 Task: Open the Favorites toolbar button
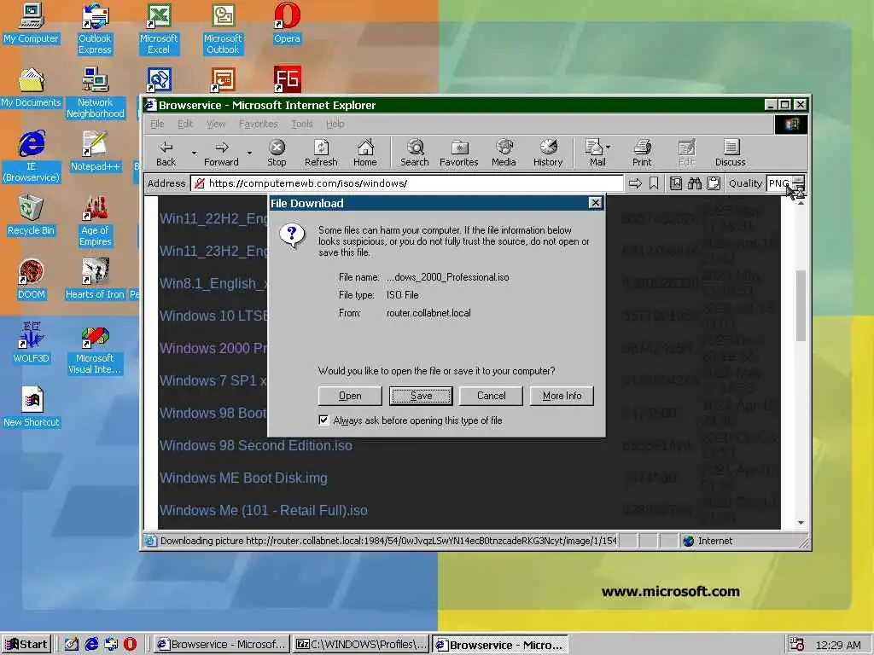click(x=458, y=154)
